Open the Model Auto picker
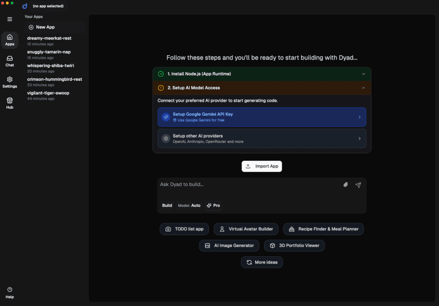The width and height of the screenshot is (439, 306). 189,205
